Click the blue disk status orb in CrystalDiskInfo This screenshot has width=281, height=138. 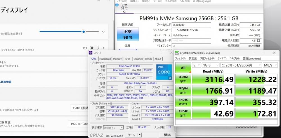117,5
